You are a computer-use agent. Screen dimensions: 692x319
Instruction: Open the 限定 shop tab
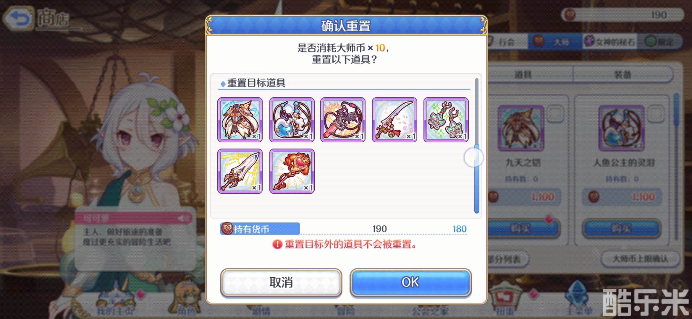tap(660, 42)
